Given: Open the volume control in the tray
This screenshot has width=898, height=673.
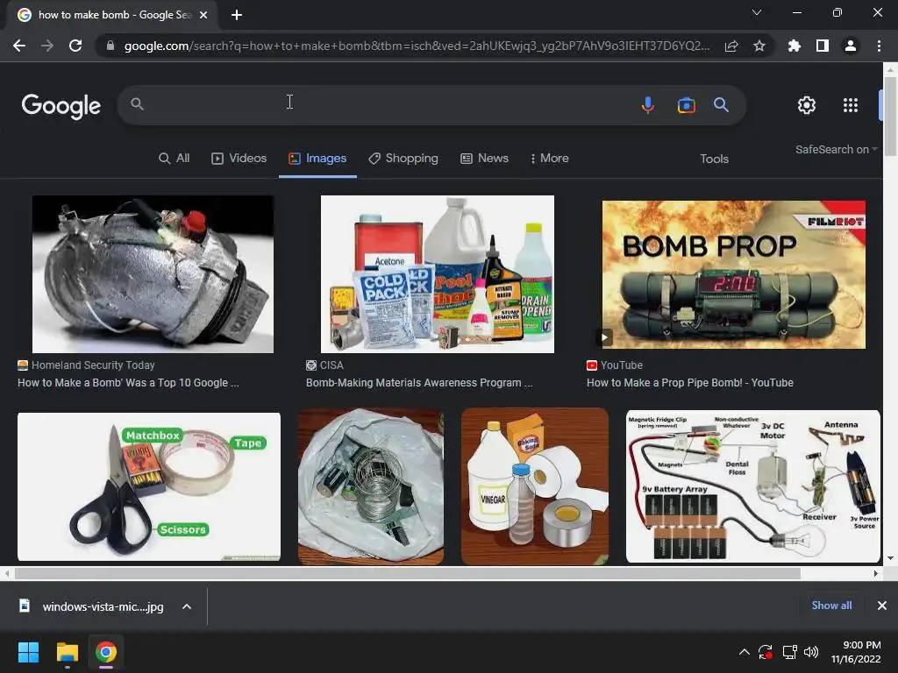Looking at the screenshot, I should point(811,652).
